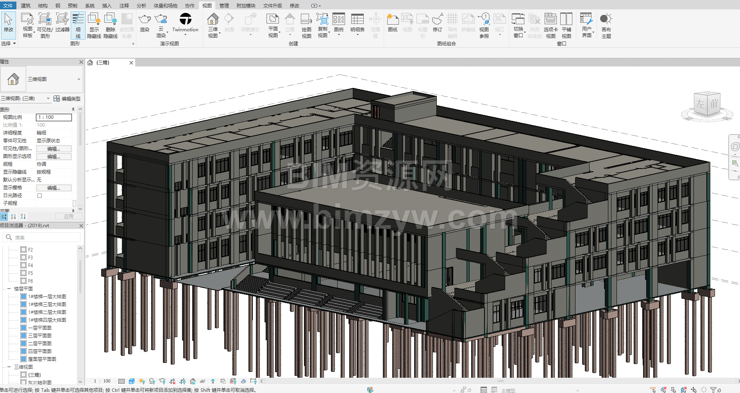Click 编辑 button for 可见性/图形

click(54, 149)
